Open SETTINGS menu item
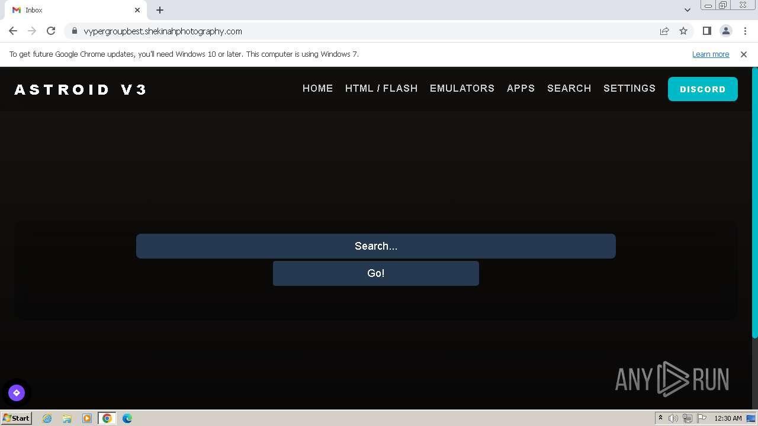The width and height of the screenshot is (758, 426). tap(629, 88)
